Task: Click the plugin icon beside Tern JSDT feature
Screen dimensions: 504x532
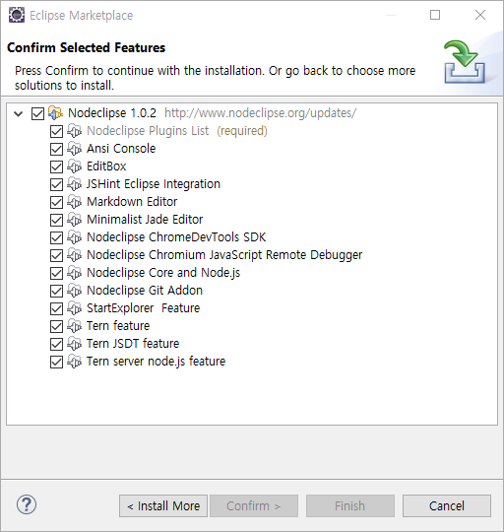Action: 74,344
